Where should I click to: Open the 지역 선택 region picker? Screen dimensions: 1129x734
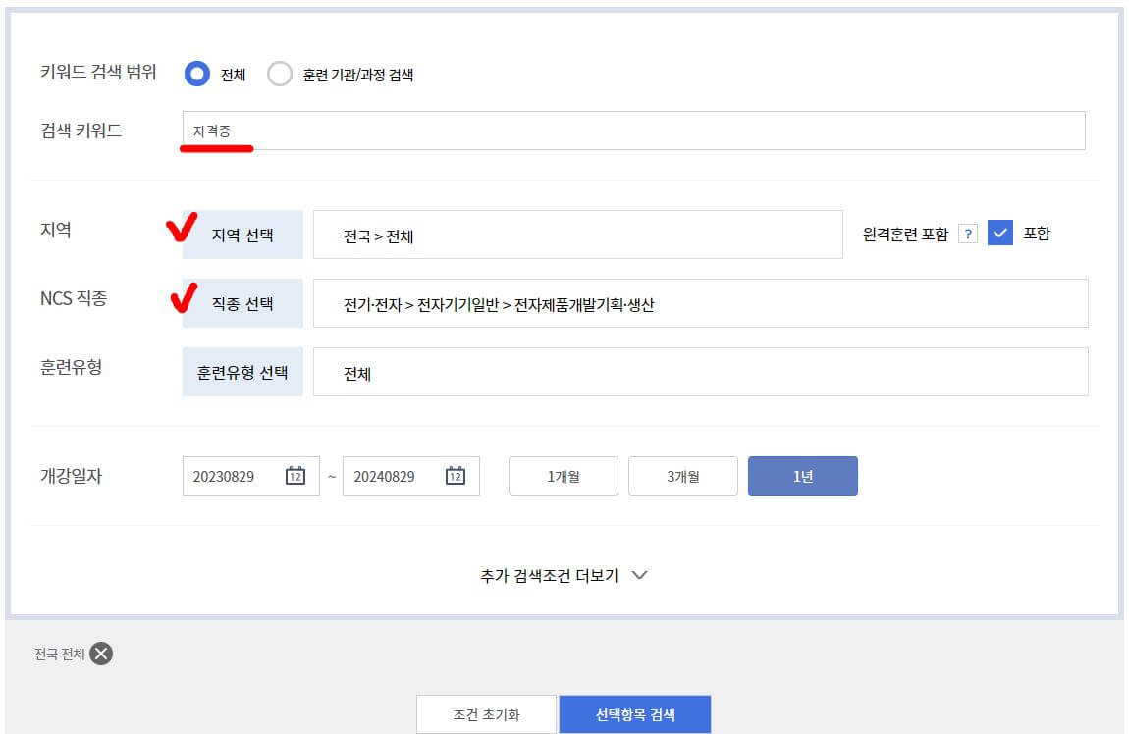pyautogui.click(x=242, y=234)
